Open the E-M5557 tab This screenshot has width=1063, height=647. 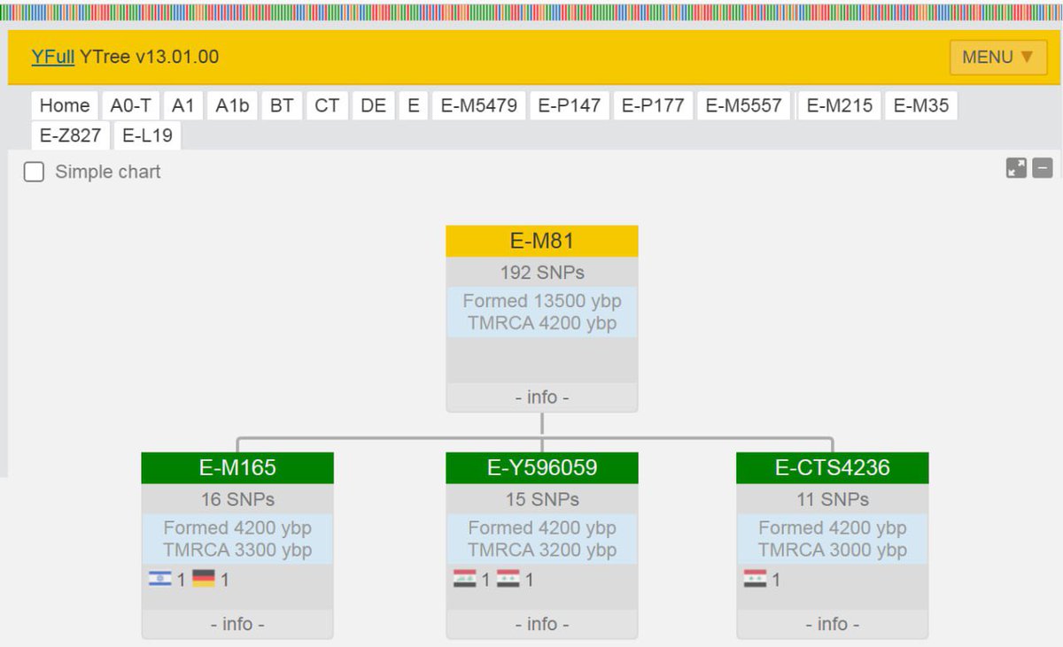point(744,105)
